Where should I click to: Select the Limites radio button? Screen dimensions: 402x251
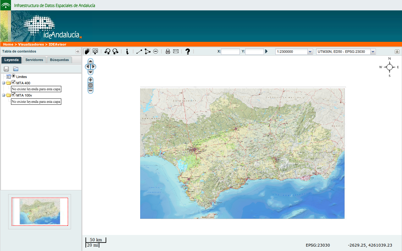point(14,76)
